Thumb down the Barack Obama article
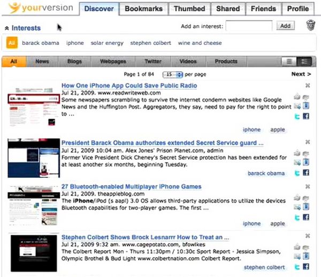321x277 pixels. tap(306, 154)
